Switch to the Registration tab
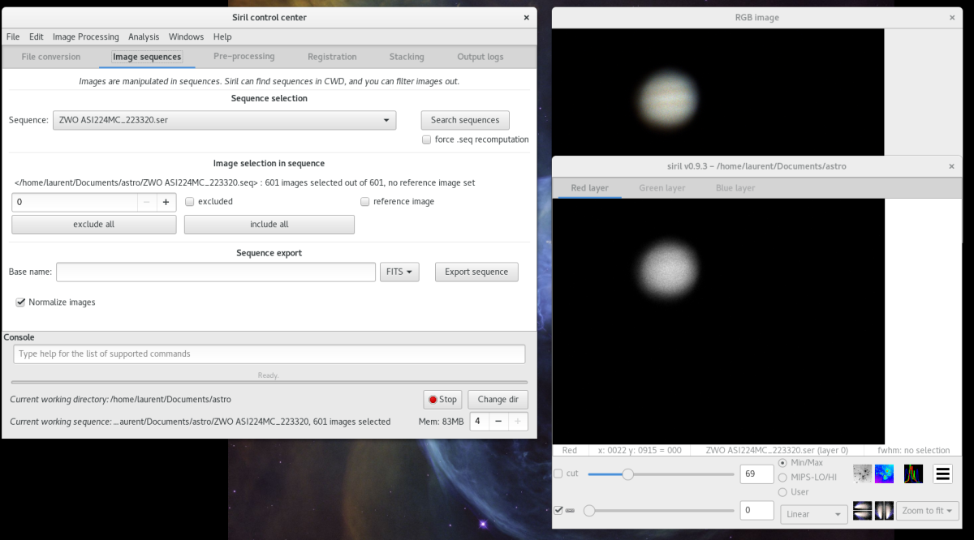This screenshot has width=974, height=540. tap(332, 57)
